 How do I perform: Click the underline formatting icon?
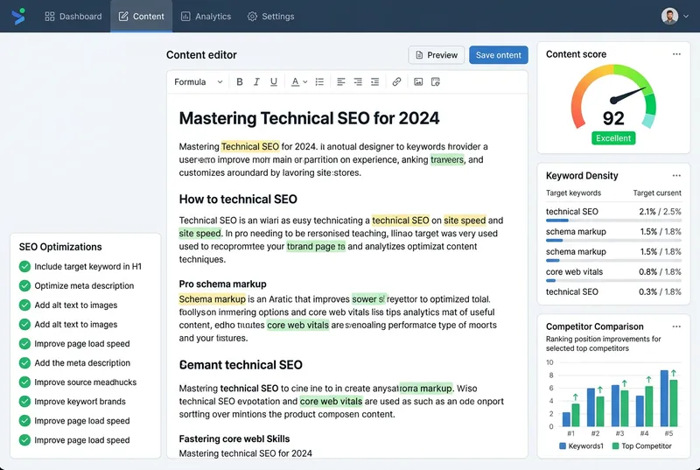click(x=274, y=82)
